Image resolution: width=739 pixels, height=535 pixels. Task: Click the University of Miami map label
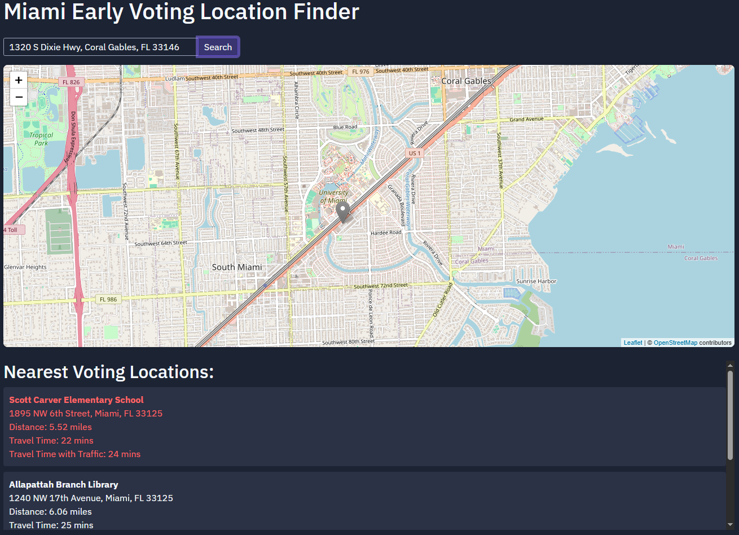coord(333,196)
